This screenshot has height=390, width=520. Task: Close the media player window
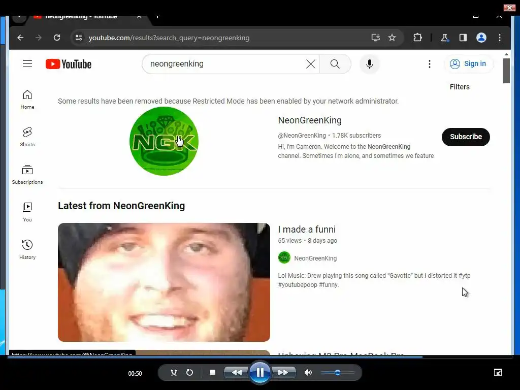tap(509, 7)
